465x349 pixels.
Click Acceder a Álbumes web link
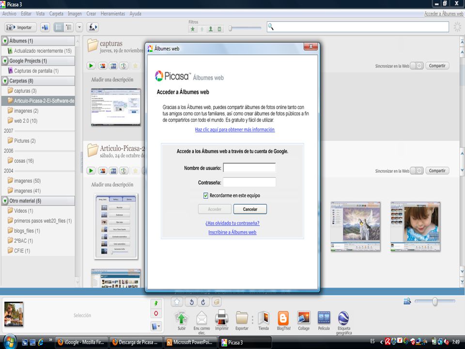444,14
